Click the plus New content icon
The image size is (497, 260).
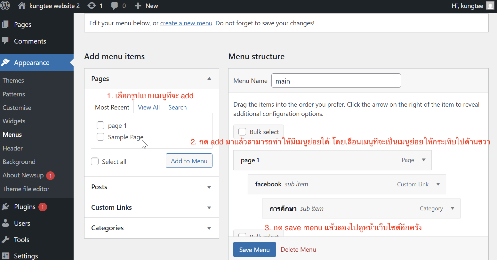coord(138,6)
